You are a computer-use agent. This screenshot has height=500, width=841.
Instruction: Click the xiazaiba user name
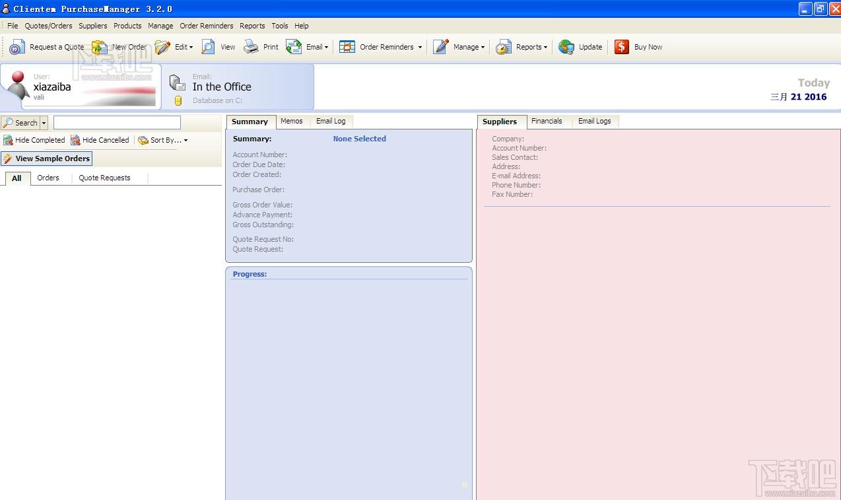click(x=52, y=87)
